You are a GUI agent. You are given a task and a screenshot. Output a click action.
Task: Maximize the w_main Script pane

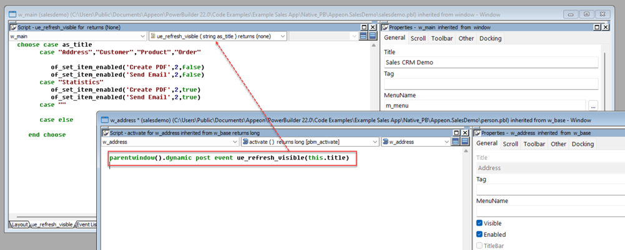pyautogui.click(x=365, y=27)
